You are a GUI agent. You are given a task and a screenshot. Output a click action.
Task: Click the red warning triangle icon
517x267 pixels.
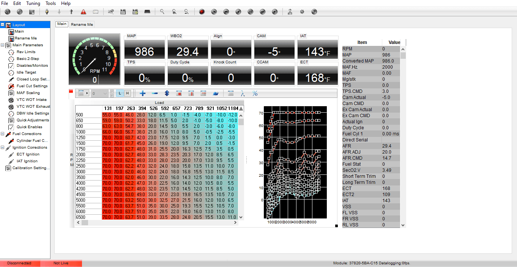pos(83,12)
